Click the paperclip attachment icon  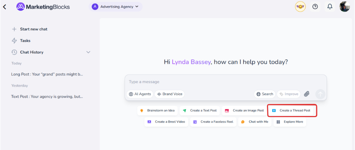click(x=307, y=94)
